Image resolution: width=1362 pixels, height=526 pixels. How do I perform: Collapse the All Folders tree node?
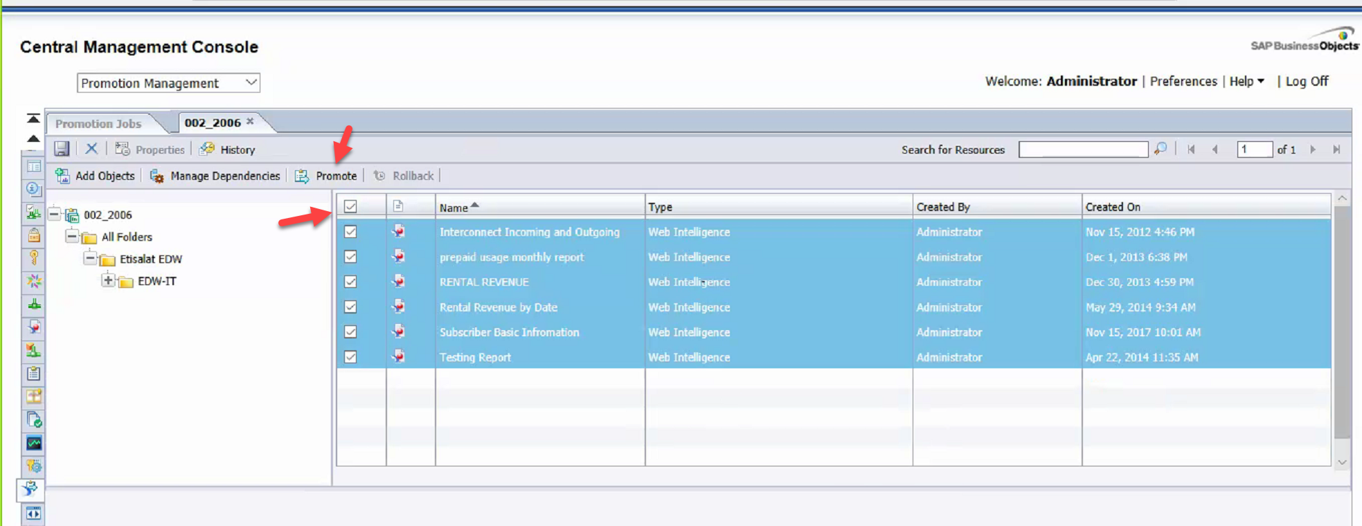point(72,236)
